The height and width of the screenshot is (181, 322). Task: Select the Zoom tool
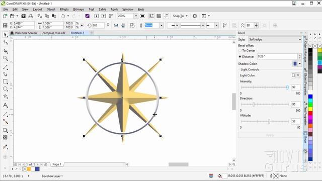pyautogui.click(x=6, y=58)
